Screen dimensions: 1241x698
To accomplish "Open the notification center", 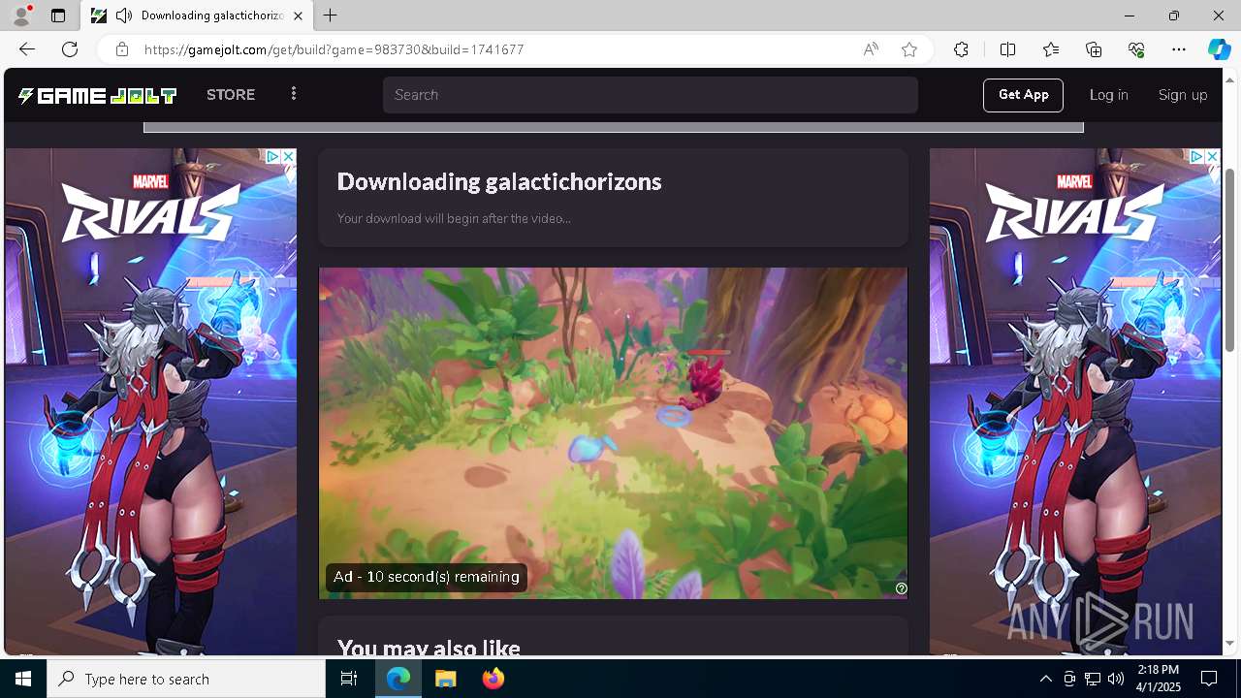I will 1209,679.
